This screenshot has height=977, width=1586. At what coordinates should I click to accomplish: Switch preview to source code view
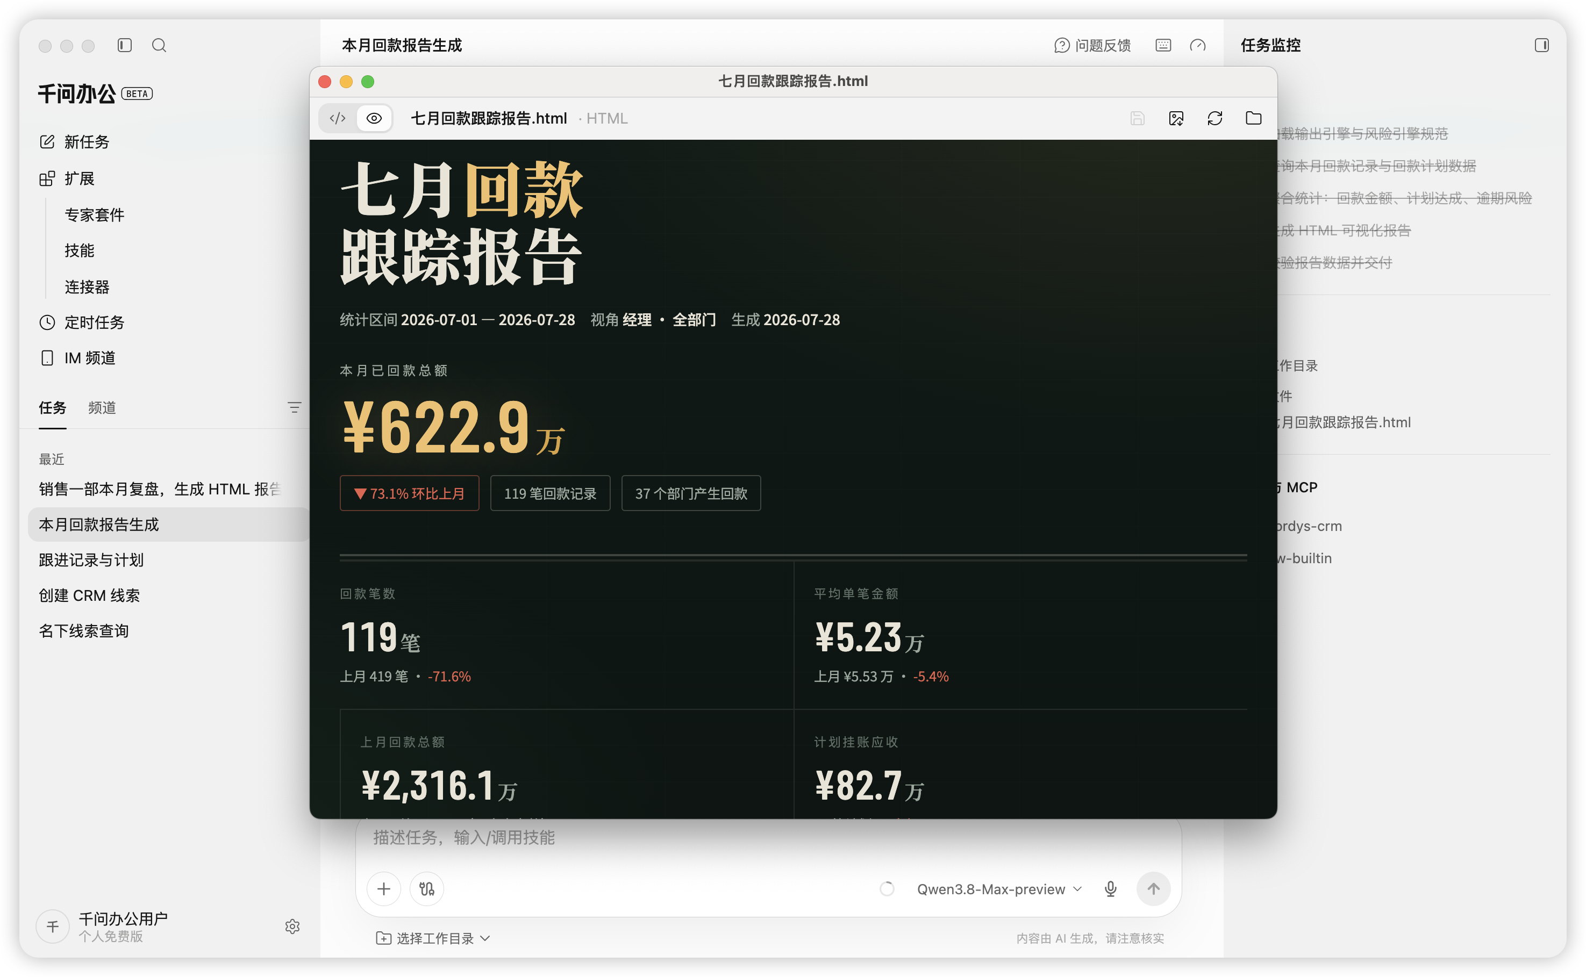[x=338, y=118]
